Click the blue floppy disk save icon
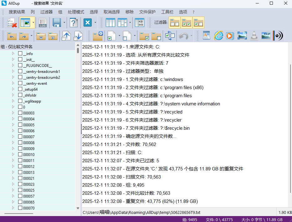 [57, 23]
